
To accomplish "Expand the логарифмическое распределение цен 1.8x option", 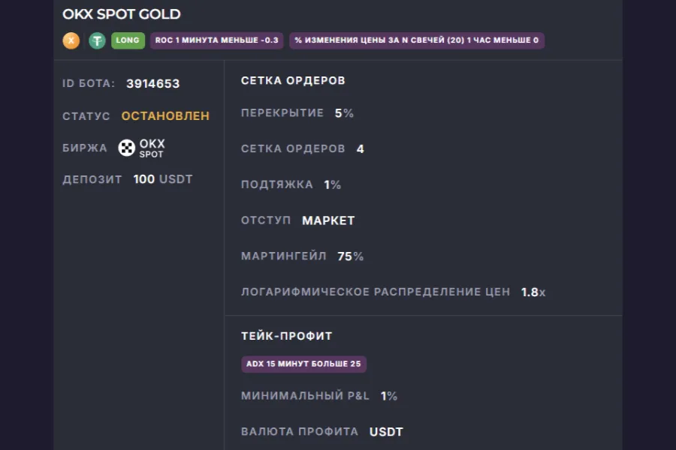I will [532, 292].
